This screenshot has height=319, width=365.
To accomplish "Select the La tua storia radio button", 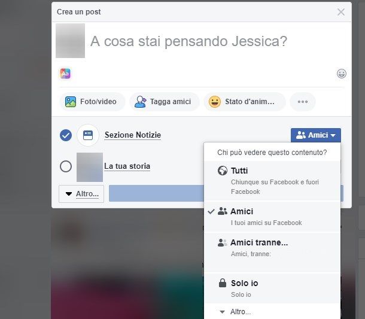I will 66,166.
